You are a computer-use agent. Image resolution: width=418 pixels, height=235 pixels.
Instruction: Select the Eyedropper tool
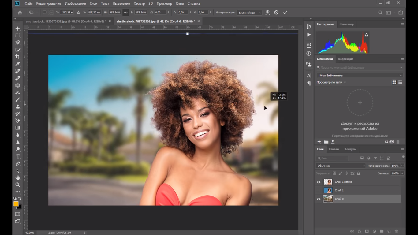(18, 64)
